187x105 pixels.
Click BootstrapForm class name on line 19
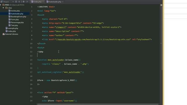click(x=59, y=80)
